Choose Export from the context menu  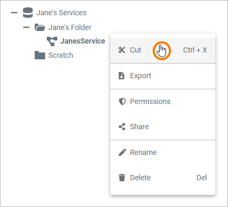tap(163, 76)
